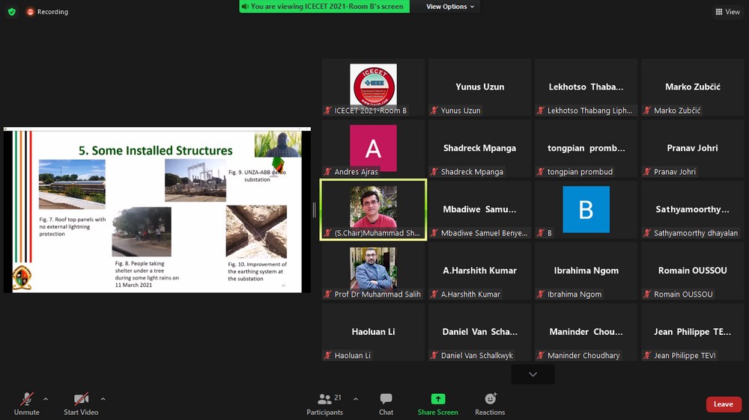The width and height of the screenshot is (749, 420).
Task: Click the green Share Screen icon
Action: [437, 399]
